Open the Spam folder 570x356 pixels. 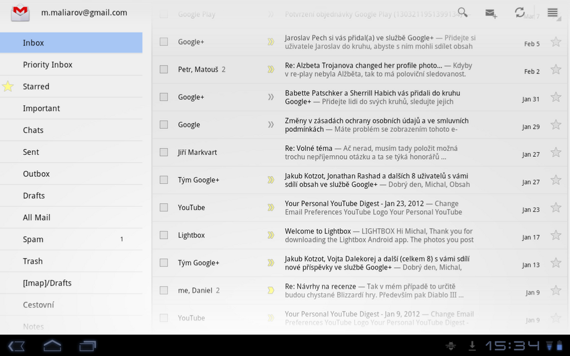click(33, 239)
